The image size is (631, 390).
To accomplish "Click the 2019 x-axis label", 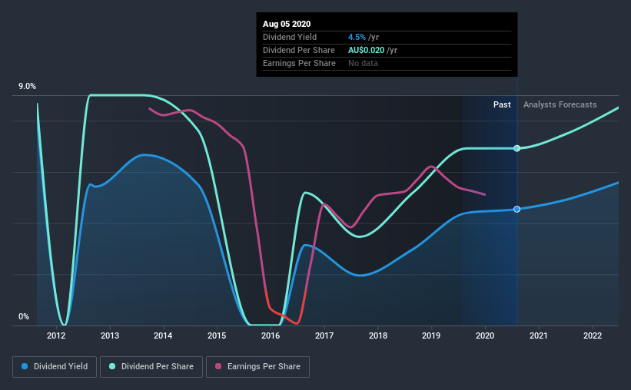I will click(431, 335).
